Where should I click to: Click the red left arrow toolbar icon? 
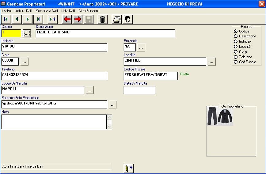point(67,19)
